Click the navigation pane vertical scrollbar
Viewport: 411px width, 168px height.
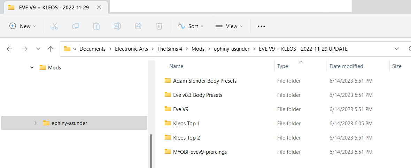(151, 151)
